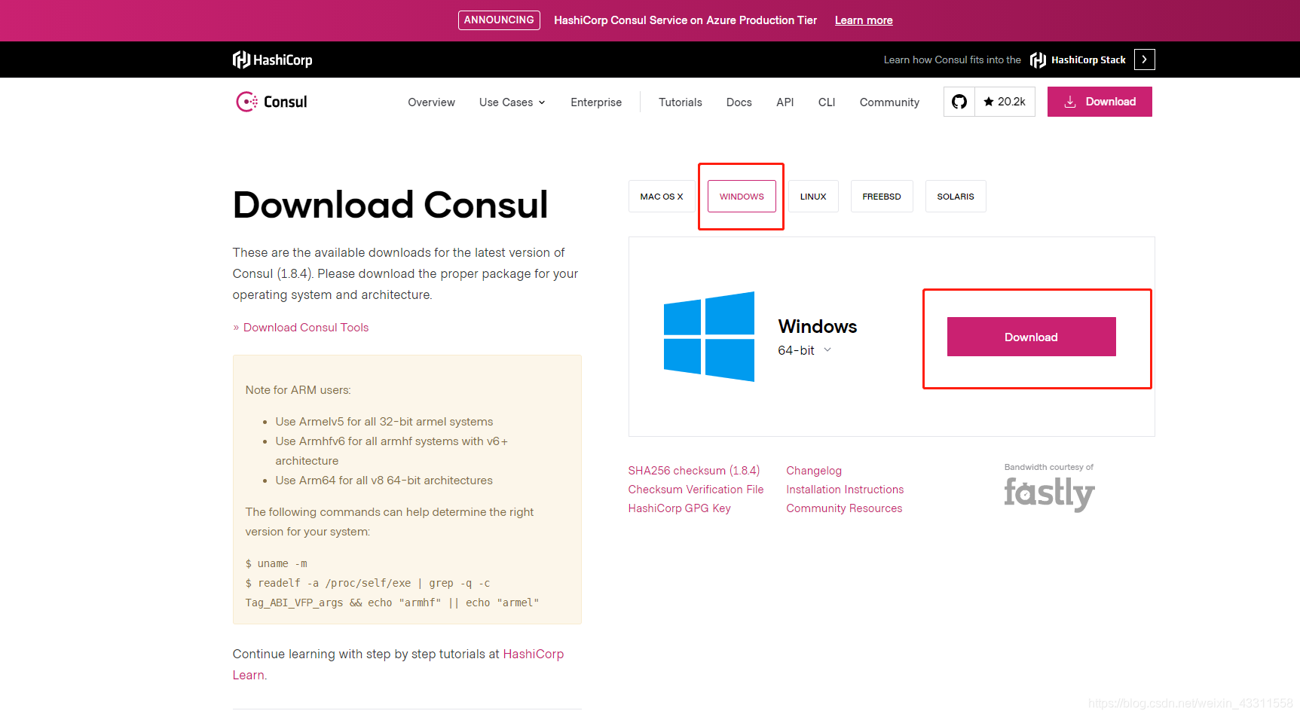Select the LINUX tab
The width and height of the screenshot is (1300, 717).
click(x=813, y=197)
